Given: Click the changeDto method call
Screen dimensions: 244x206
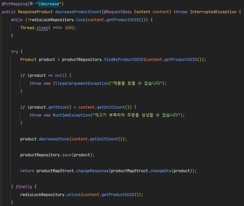Looking at the screenshot, I should 161,171.
